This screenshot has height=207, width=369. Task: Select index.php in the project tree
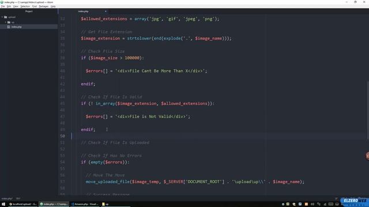(x=29, y=27)
